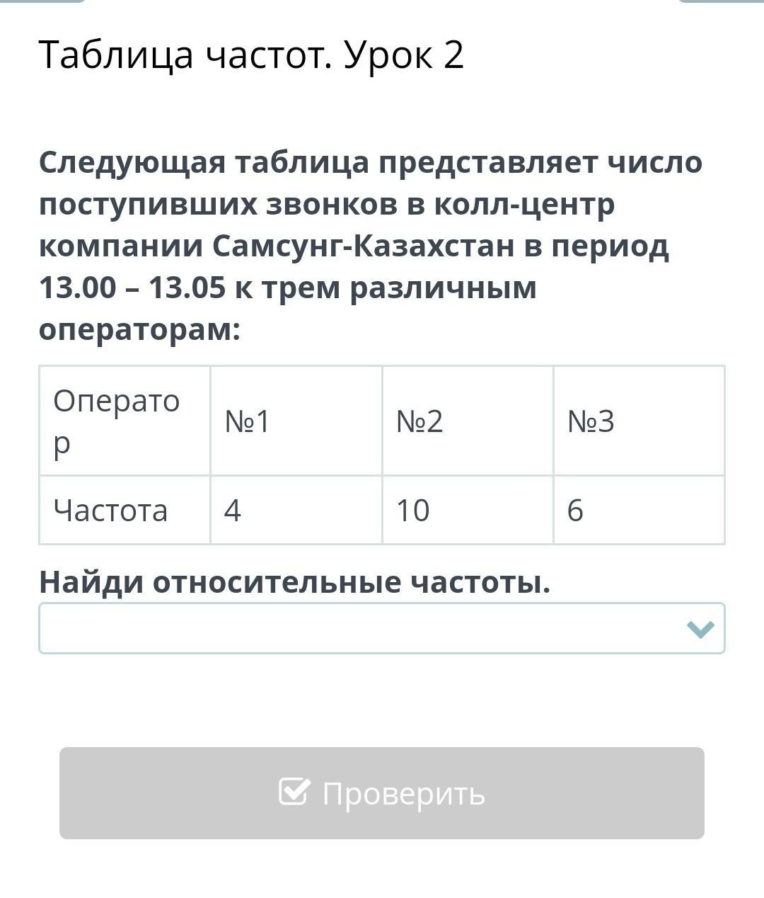Click the dropdown chevron arrow
Screen dimensions: 764x898
point(700,629)
